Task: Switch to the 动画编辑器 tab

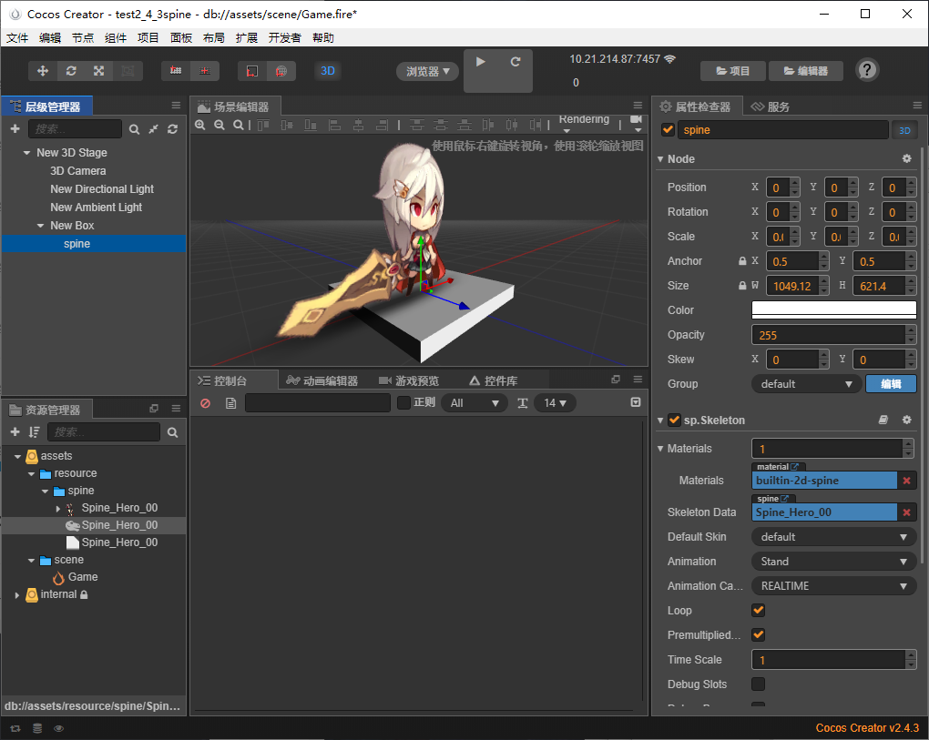Action: 322,380
